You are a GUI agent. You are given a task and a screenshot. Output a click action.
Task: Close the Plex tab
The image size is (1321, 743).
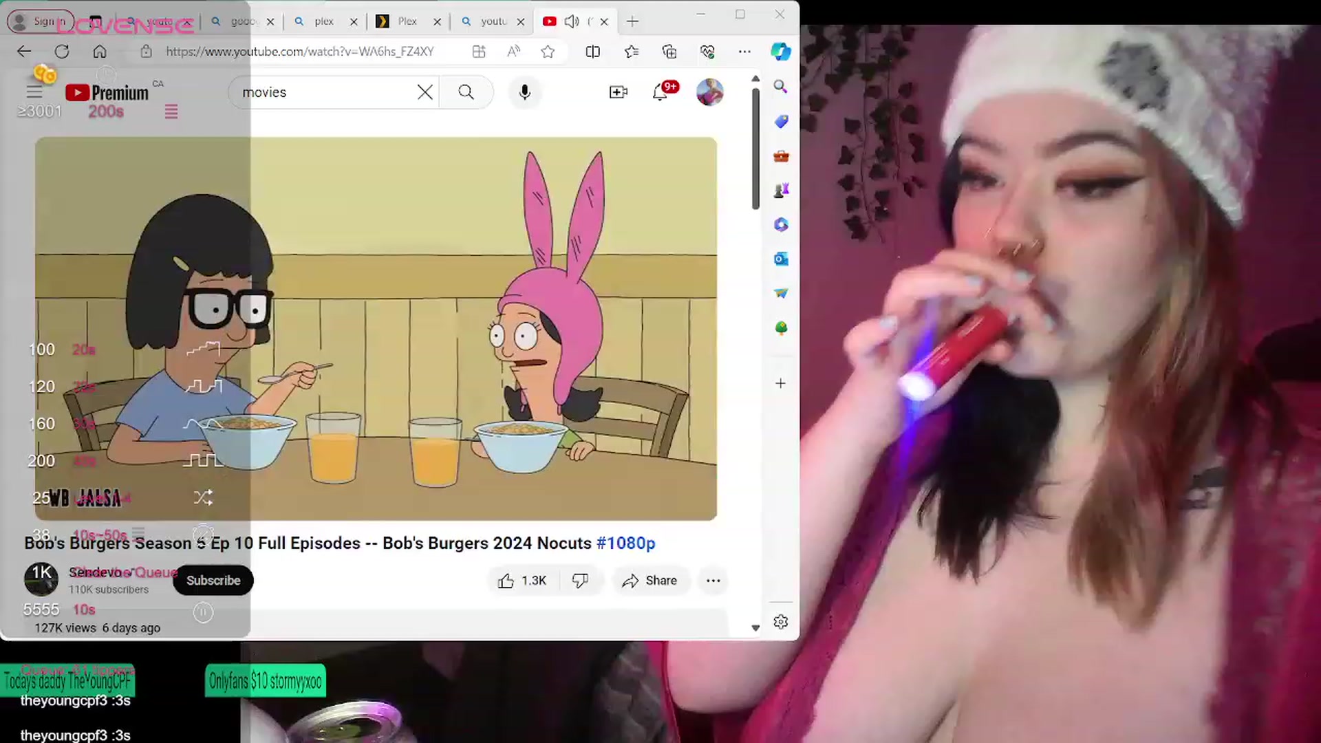[437, 22]
